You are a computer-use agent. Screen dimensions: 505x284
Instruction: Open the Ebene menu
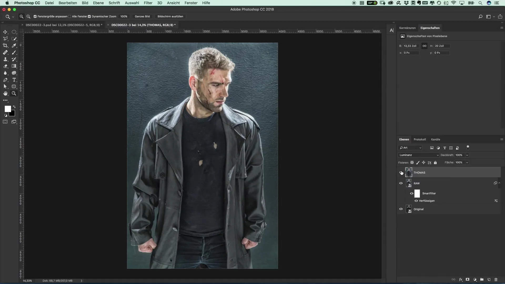pos(98,3)
